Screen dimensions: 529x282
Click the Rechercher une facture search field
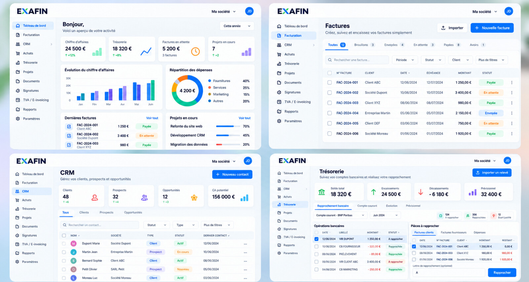pos(357,60)
